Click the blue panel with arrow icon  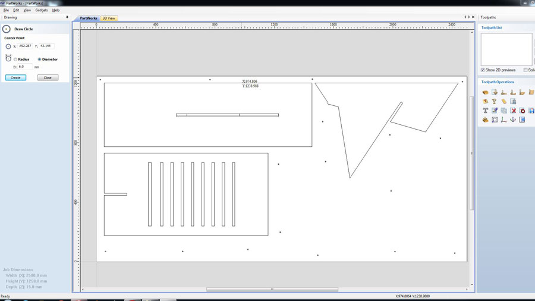click(522, 120)
